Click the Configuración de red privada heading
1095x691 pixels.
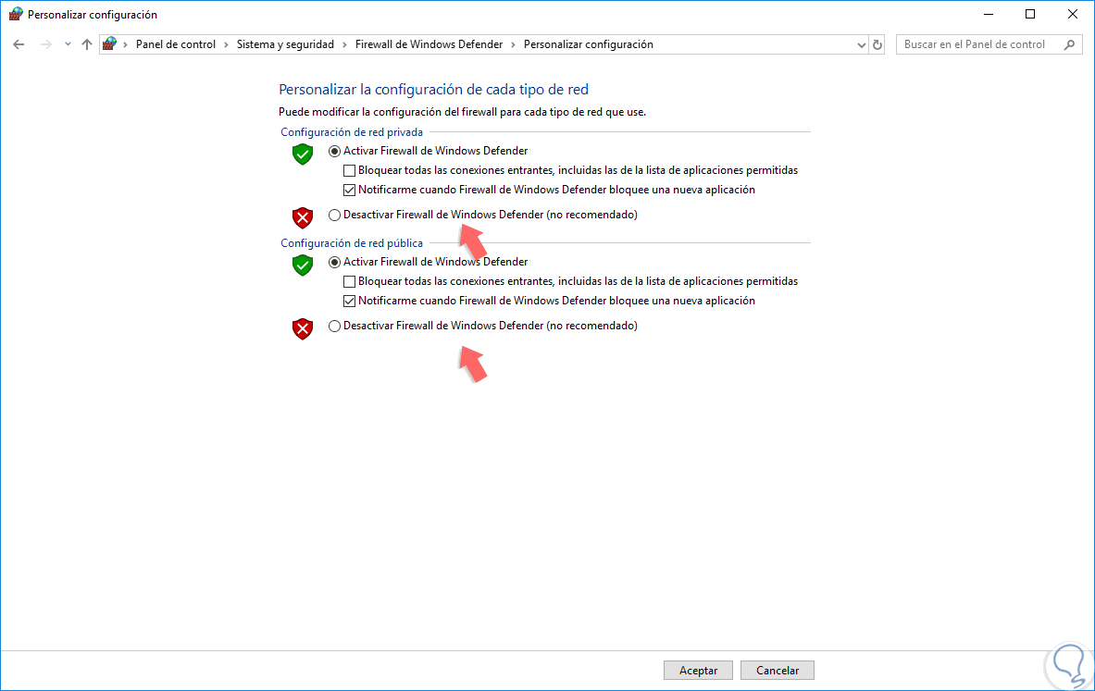[351, 132]
